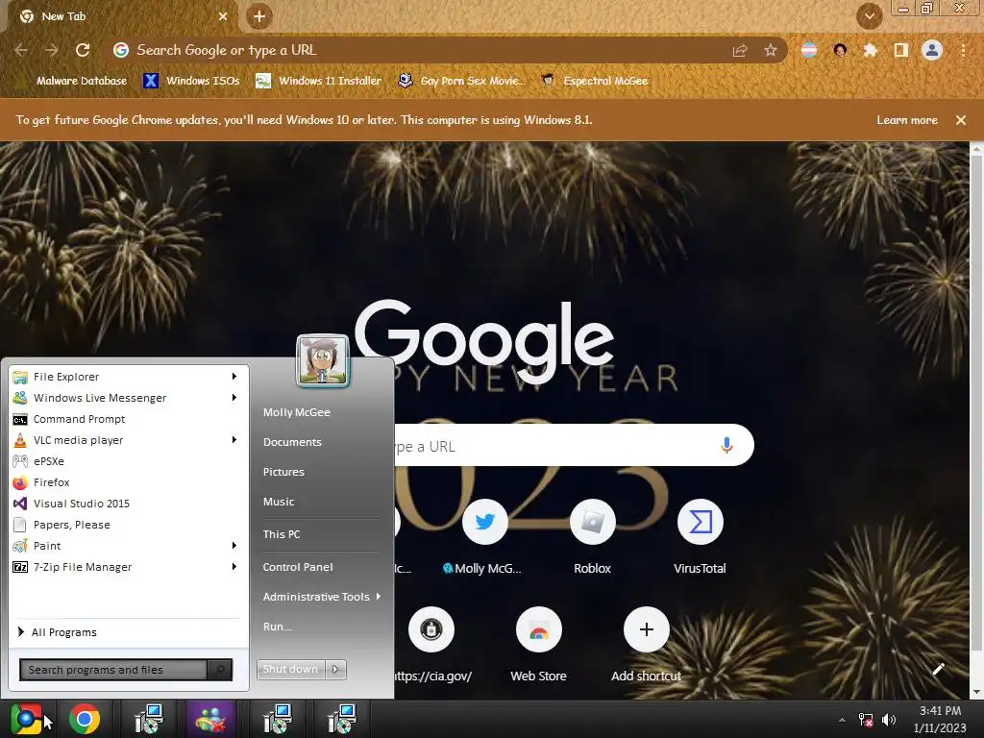The height and width of the screenshot is (738, 984).
Task: Expand All Programs list
Action: click(126, 632)
